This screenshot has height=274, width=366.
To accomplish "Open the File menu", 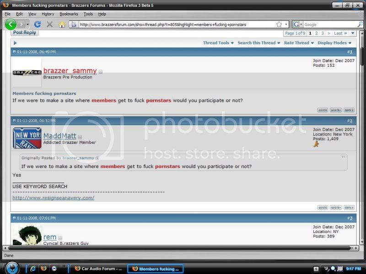I will click(x=7, y=14).
